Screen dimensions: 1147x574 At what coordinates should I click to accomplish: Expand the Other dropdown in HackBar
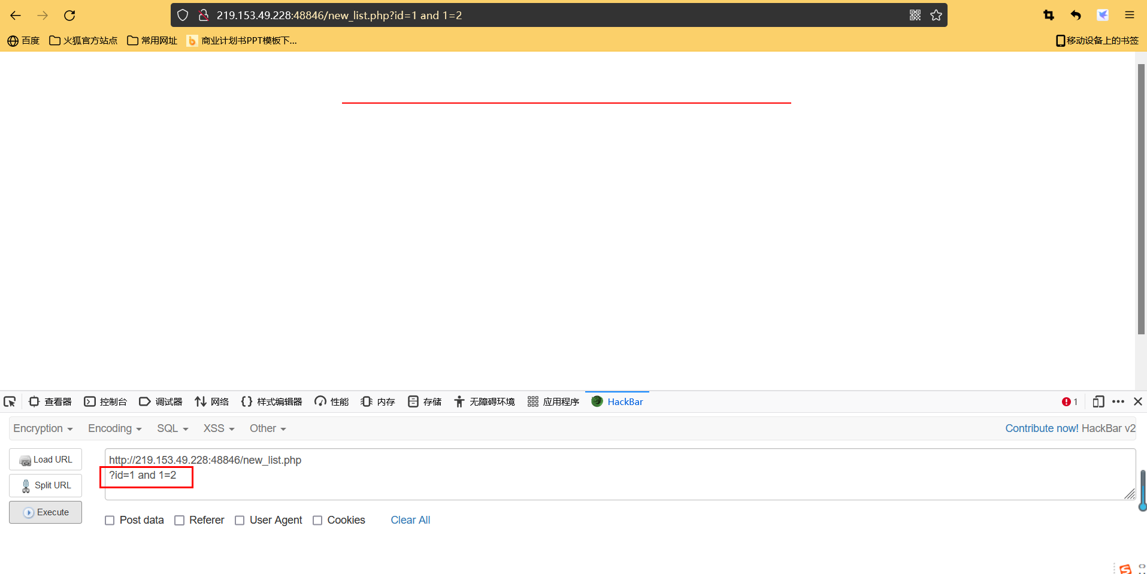pos(268,428)
